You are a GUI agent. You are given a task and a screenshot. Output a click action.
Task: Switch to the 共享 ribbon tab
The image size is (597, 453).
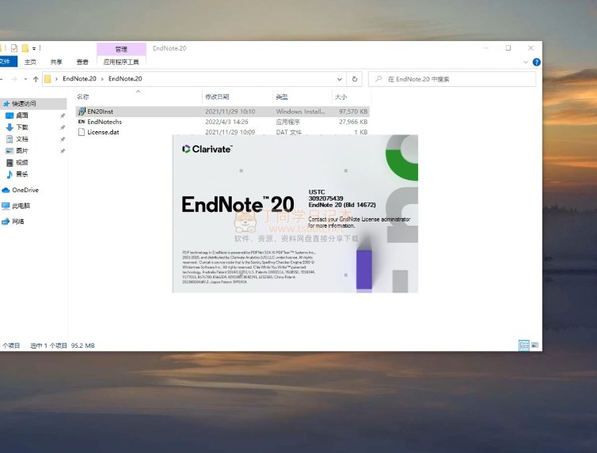point(56,62)
